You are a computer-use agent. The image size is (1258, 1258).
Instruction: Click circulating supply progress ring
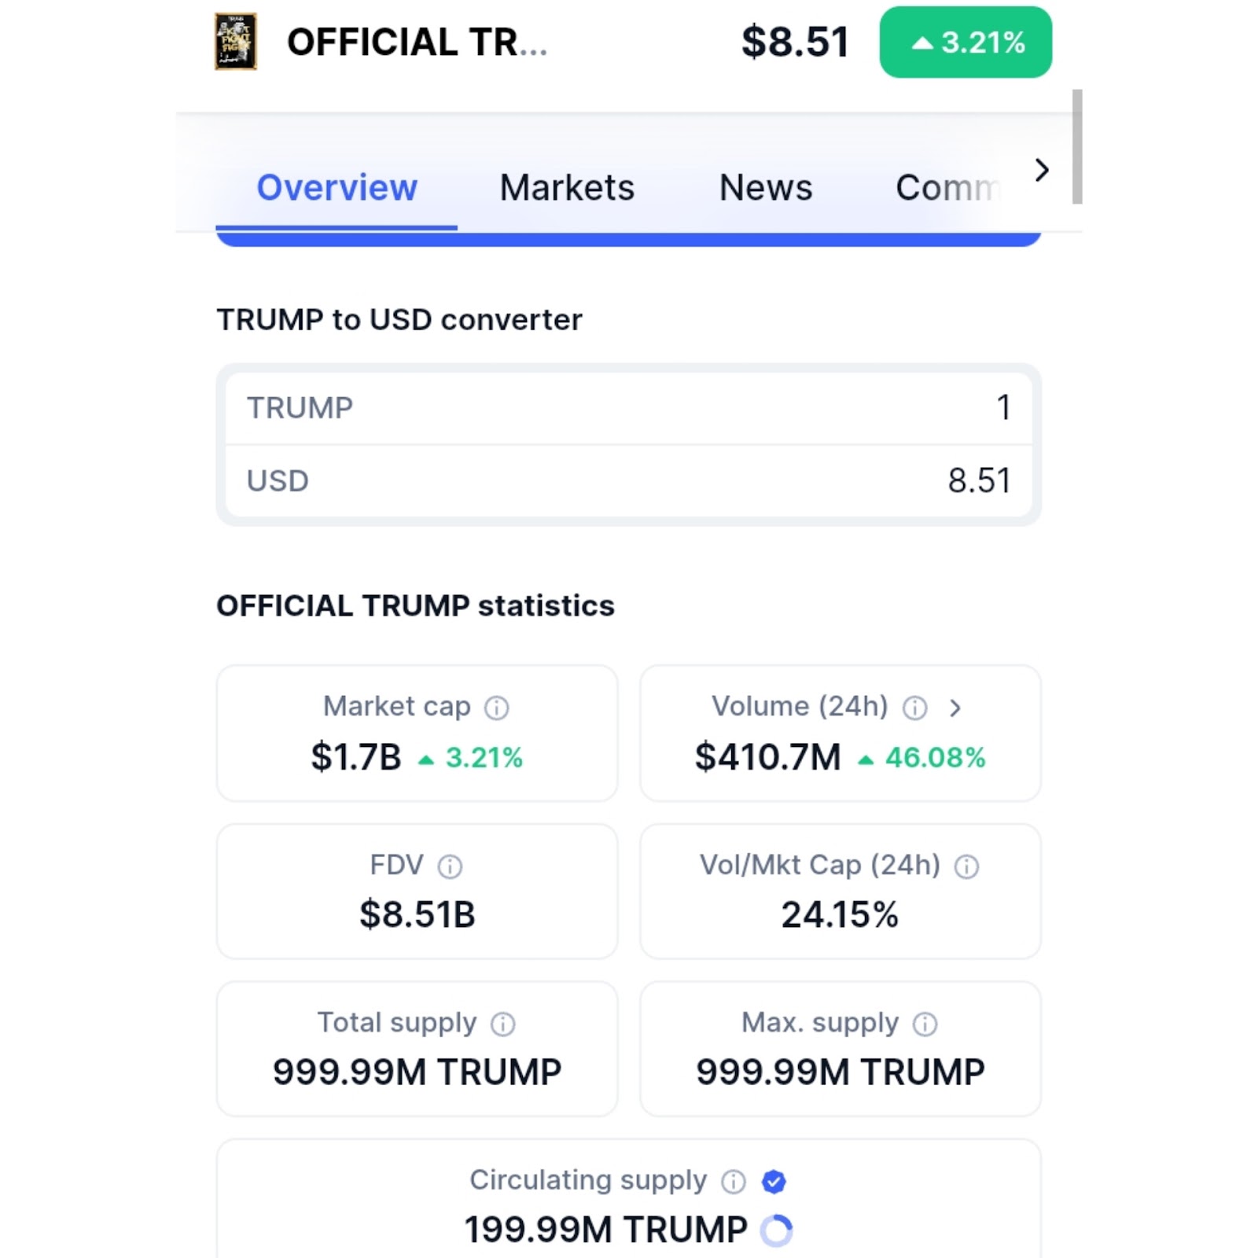(777, 1230)
